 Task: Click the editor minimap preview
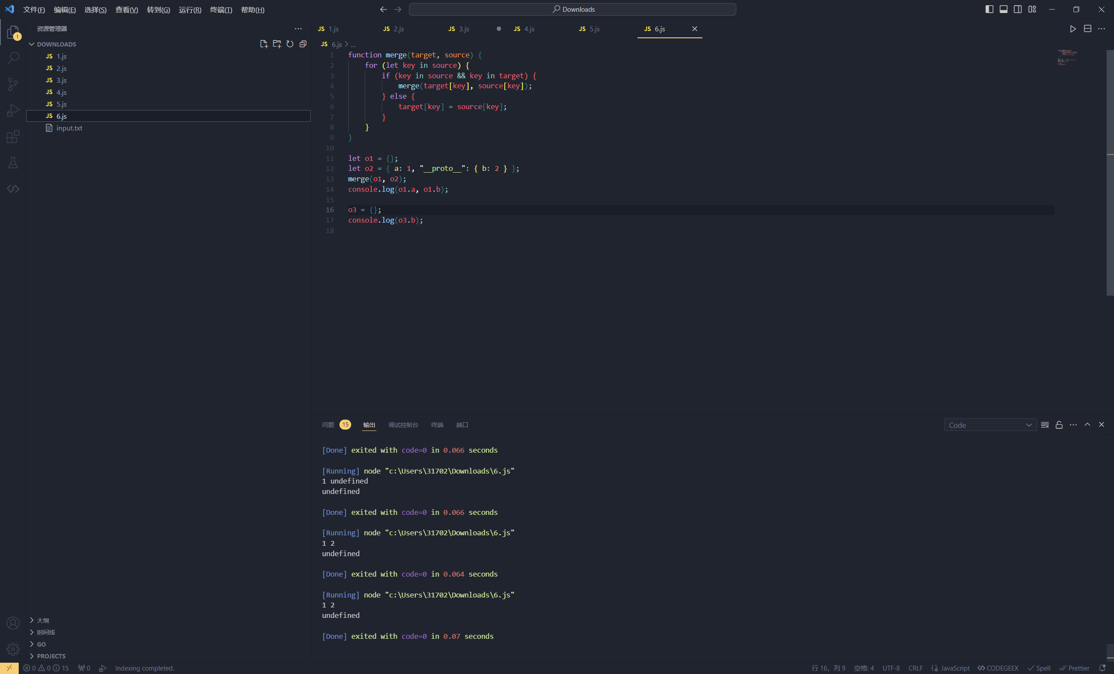point(1067,57)
